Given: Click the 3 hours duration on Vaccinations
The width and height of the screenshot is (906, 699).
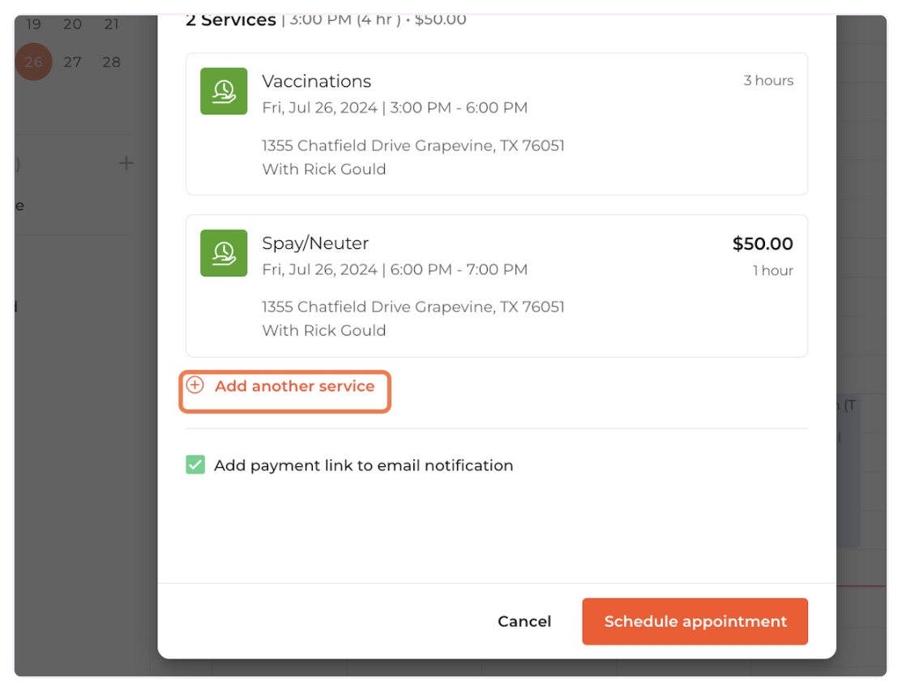Looking at the screenshot, I should [x=768, y=81].
